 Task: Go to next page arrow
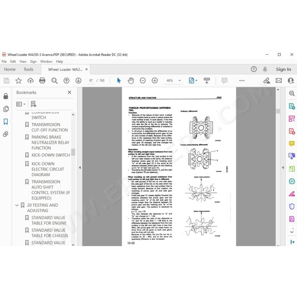[x=78, y=81]
